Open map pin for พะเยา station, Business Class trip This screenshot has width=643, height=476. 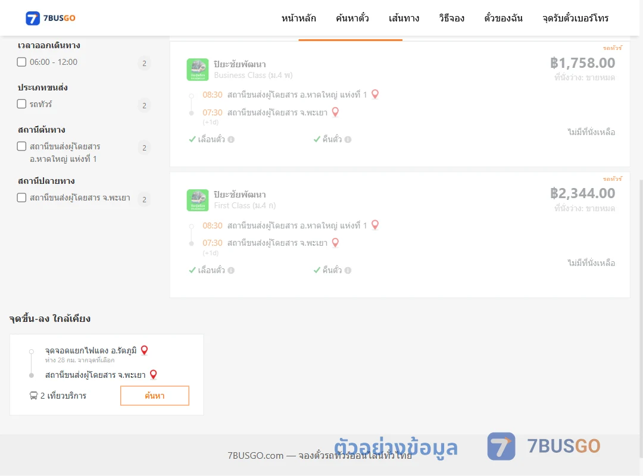point(335,112)
